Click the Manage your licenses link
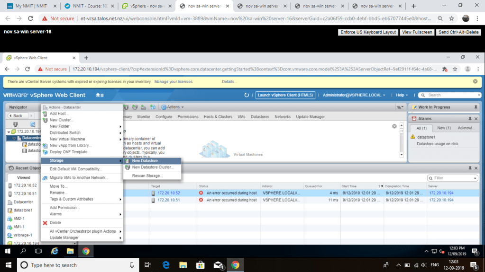Image resolution: width=485 pixels, height=272 pixels. coord(173,81)
